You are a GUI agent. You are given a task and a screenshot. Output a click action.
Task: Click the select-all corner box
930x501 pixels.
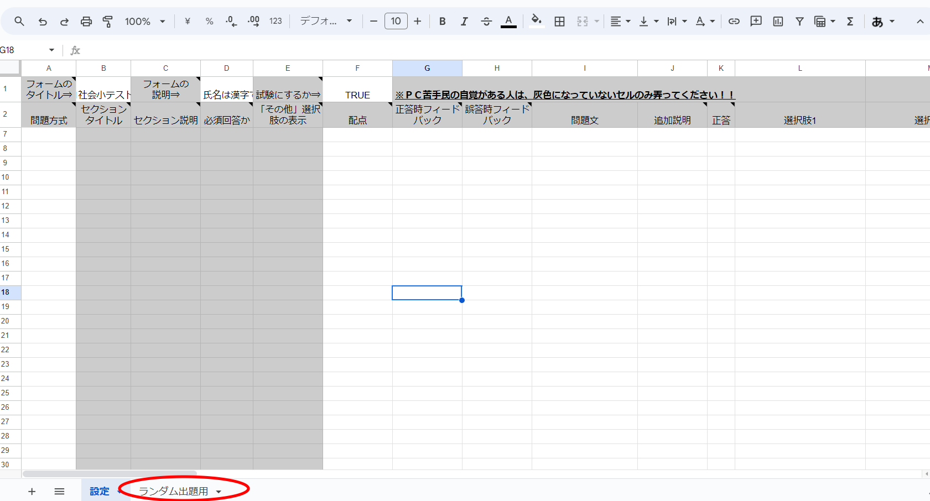11,68
